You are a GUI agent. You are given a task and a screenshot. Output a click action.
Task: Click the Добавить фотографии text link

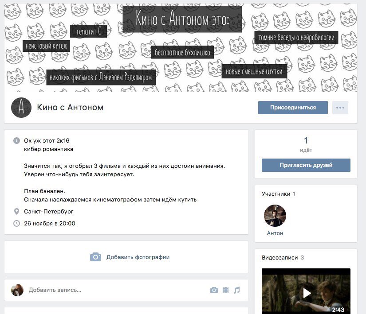coord(138,257)
